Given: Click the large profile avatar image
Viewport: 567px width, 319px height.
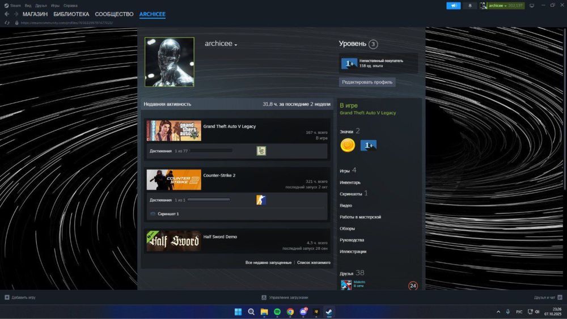Looking at the screenshot, I should (x=170, y=62).
